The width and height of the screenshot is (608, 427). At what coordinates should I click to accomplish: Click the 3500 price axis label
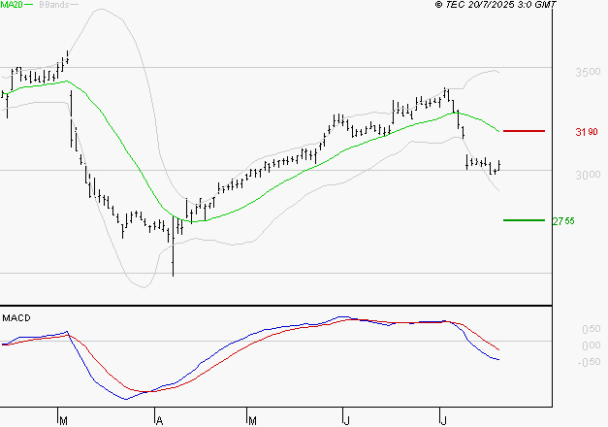click(588, 72)
